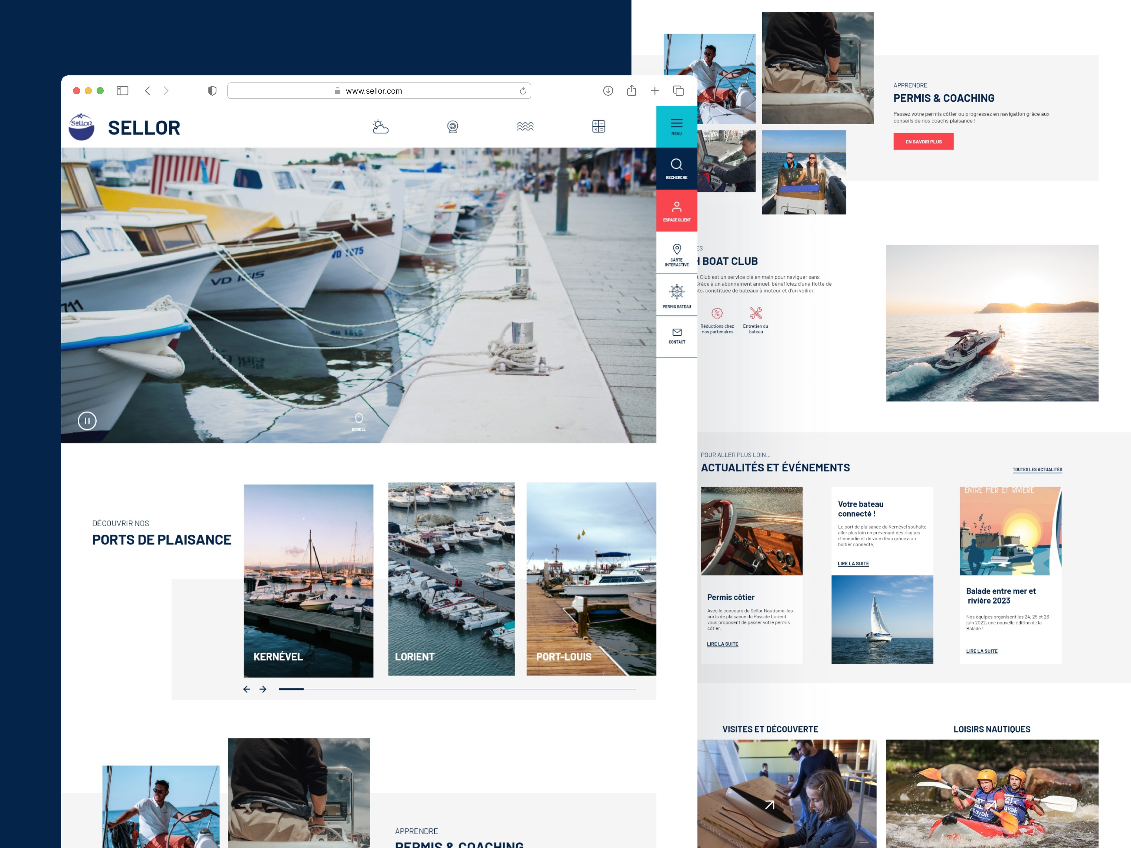Click the calculator grid icon in header
The width and height of the screenshot is (1131, 848).
click(598, 126)
